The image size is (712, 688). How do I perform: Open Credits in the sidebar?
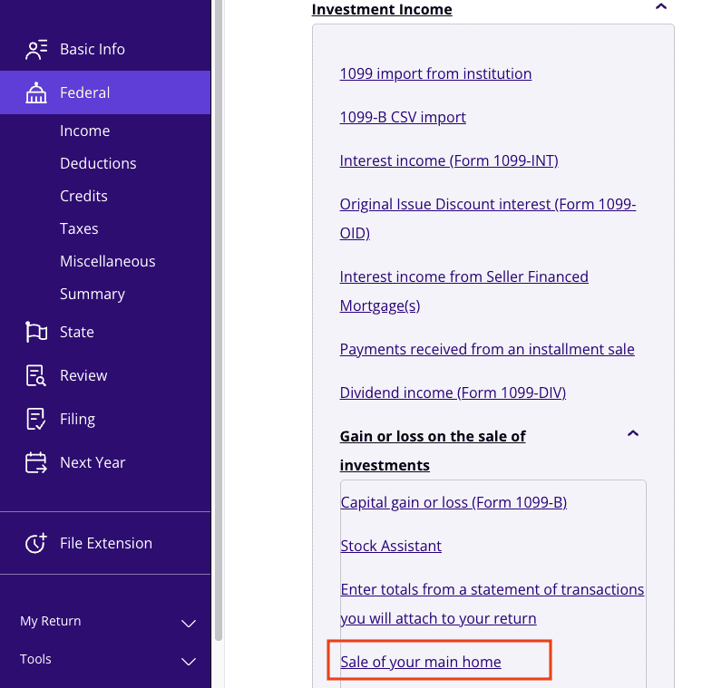click(84, 196)
